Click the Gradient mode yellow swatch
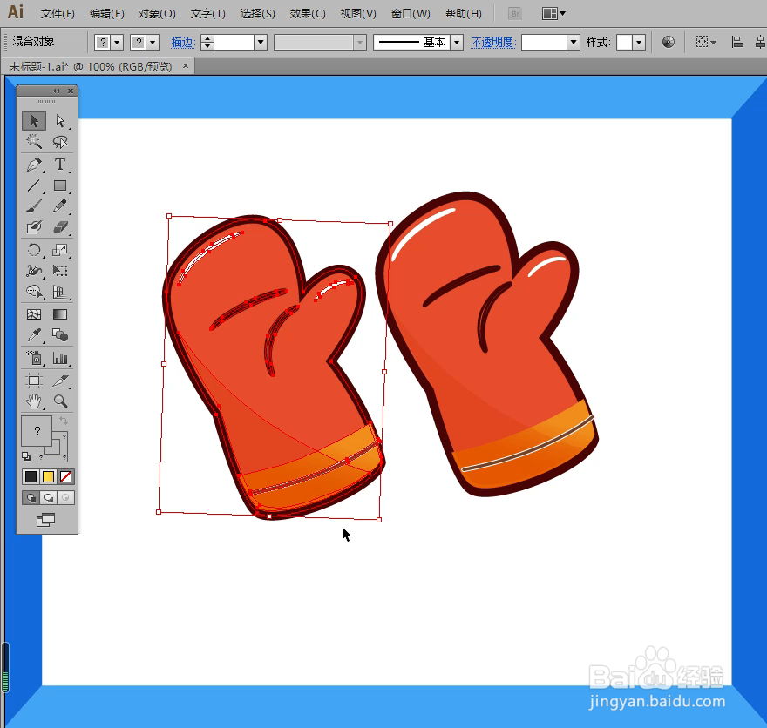 (x=48, y=477)
